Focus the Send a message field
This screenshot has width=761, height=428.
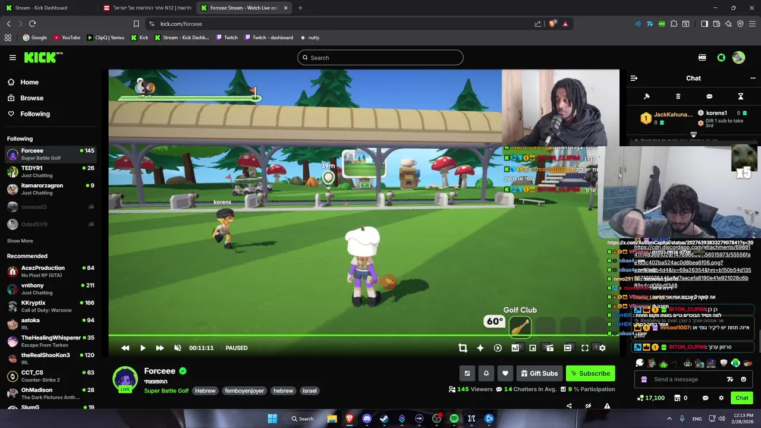click(693, 379)
